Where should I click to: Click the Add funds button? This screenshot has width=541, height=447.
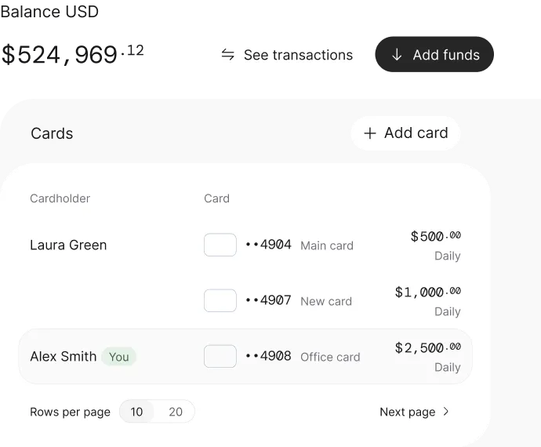click(434, 54)
